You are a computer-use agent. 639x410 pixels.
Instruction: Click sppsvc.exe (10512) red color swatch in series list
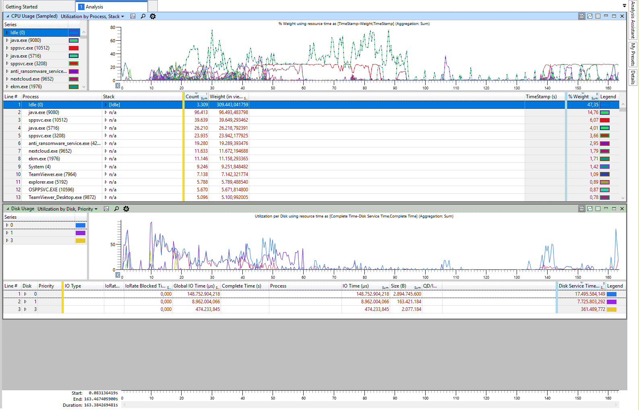[74, 48]
